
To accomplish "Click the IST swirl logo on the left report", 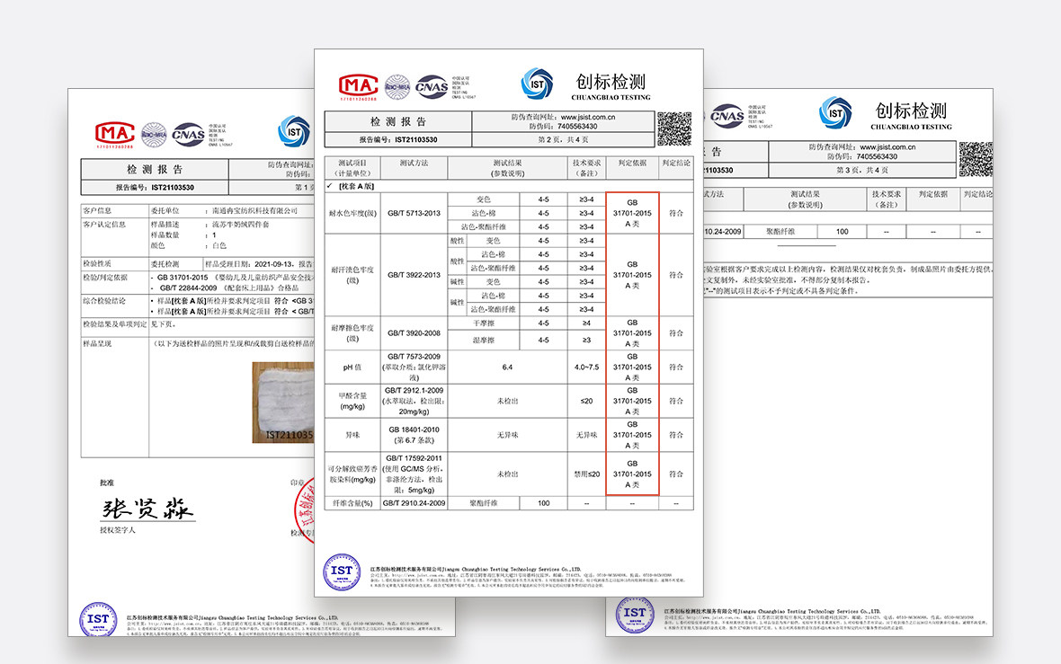I will click(294, 132).
